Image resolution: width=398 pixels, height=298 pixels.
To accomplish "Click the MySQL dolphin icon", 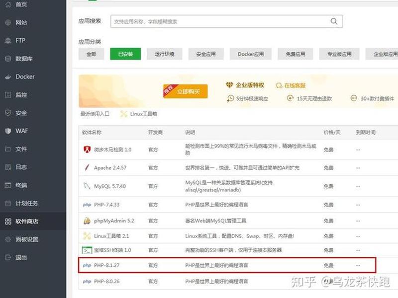I will pos(87,186).
